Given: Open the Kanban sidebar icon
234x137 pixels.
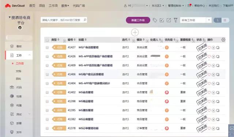Looking at the screenshot, I should (x=12, y=46).
